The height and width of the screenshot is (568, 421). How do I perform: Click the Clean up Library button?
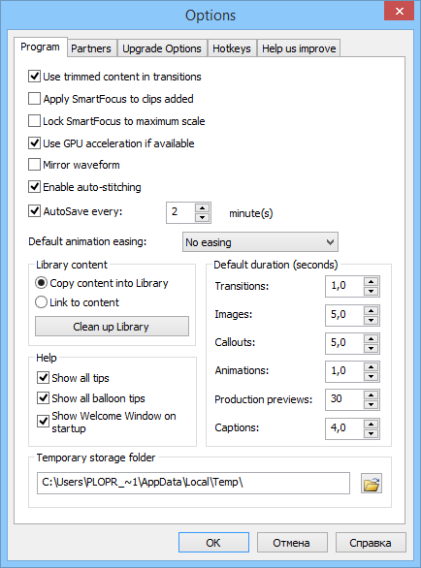pyautogui.click(x=112, y=327)
